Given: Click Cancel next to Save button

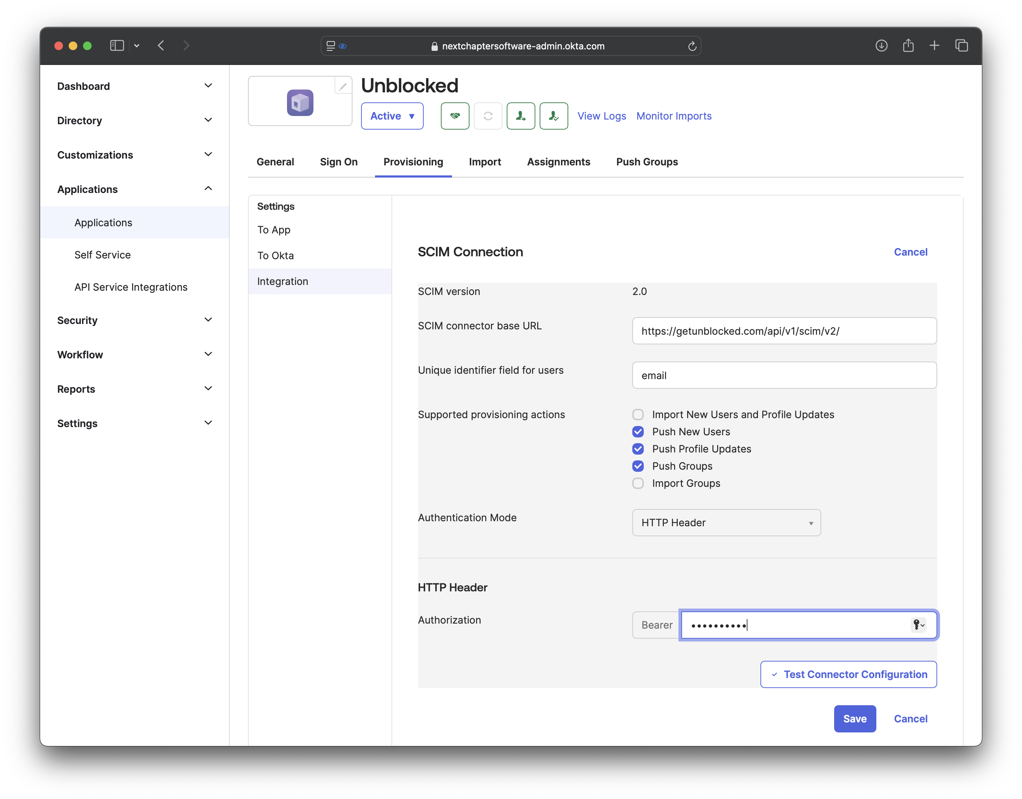Looking at the screenshot, I should (910, 718).
